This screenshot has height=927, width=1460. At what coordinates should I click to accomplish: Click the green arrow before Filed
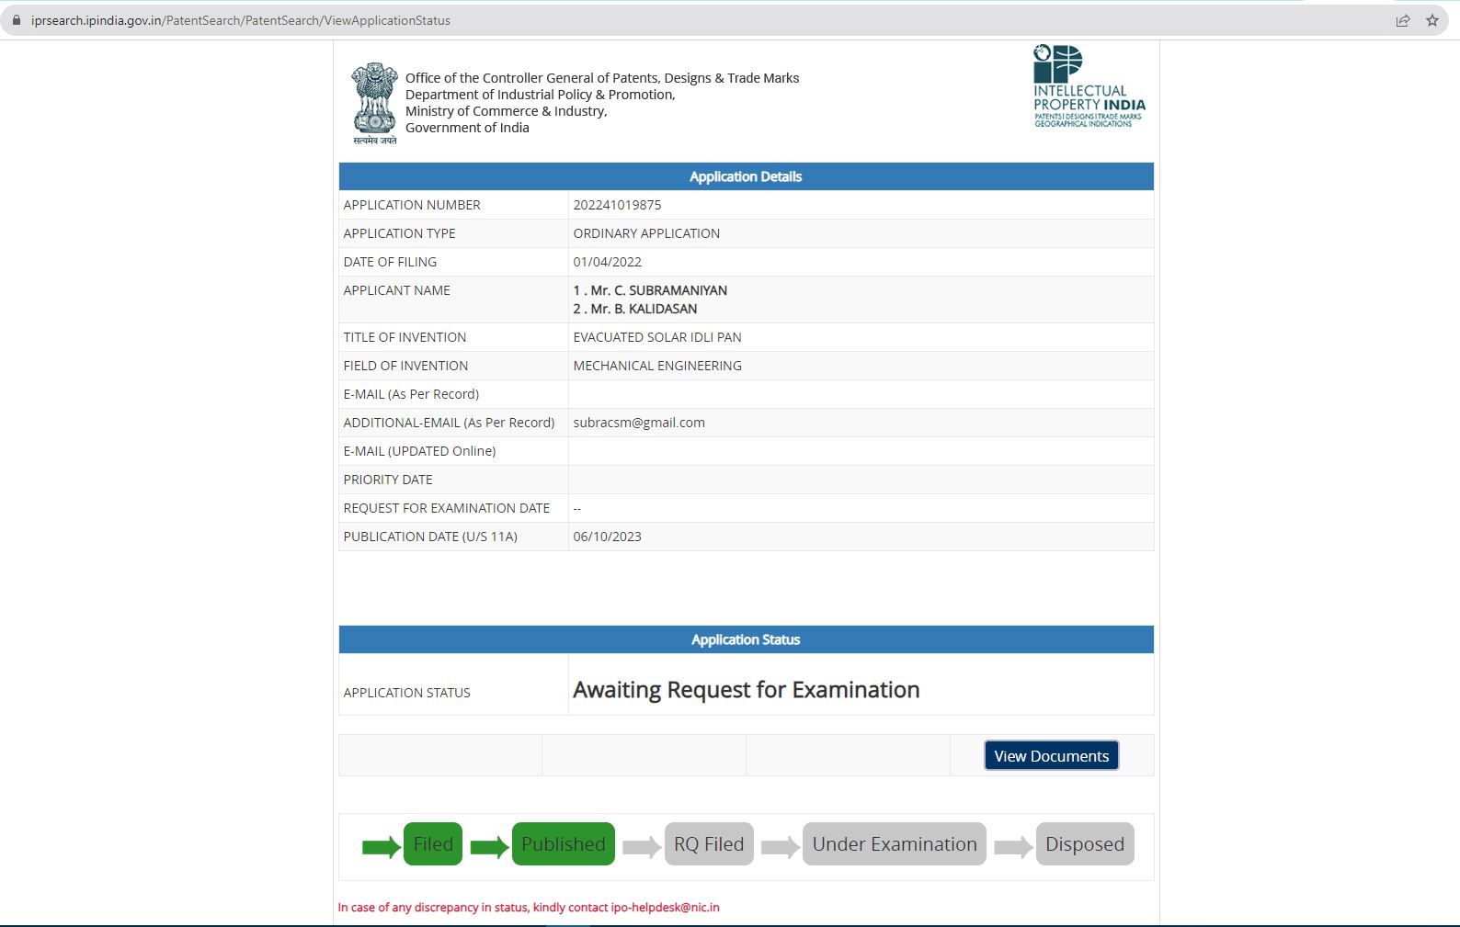pyautogui.click(x=381, y=846)
